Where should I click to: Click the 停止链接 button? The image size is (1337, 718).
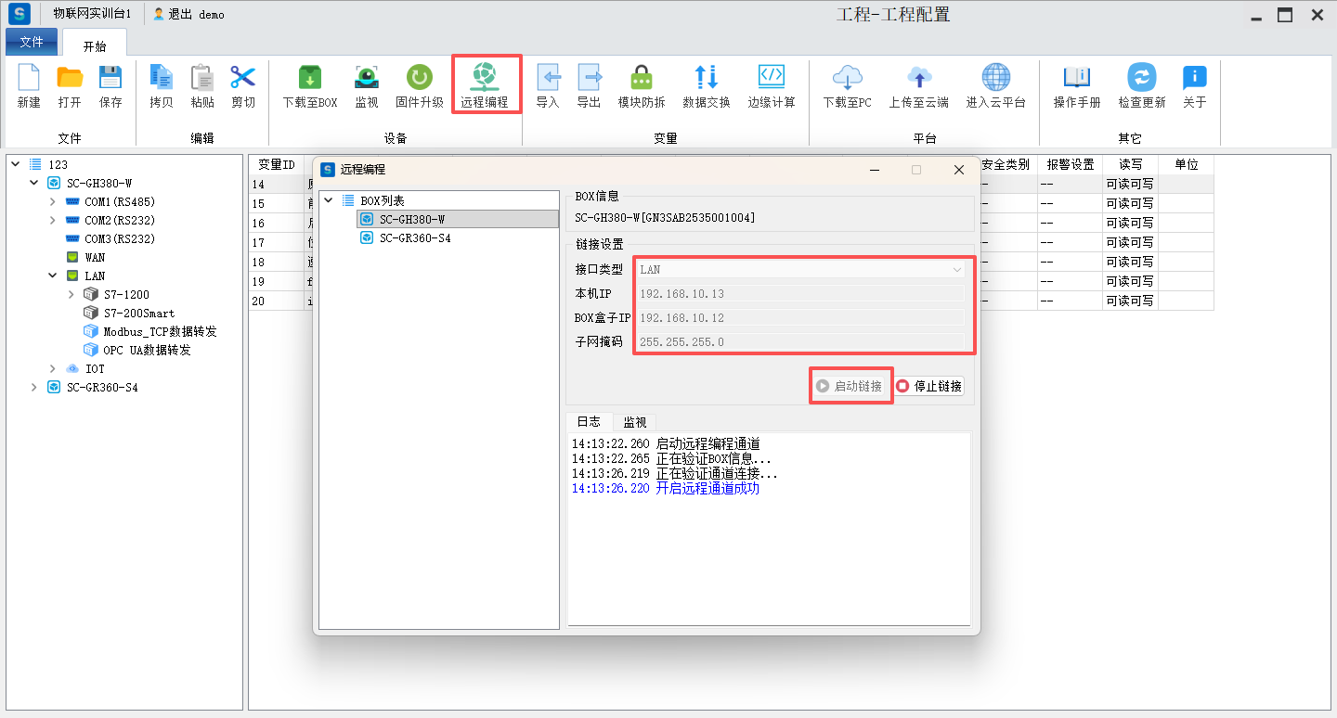click(928, 386)
